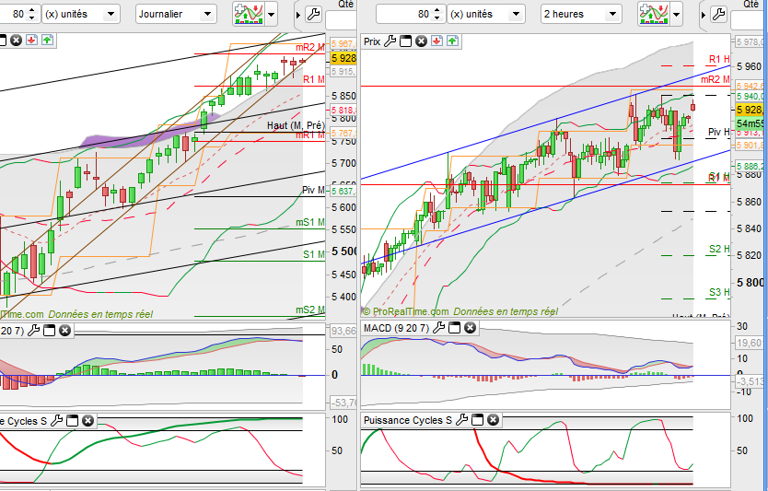Click the 80 units field in right chart
This screenshot has height=491, width=768.
404,14
